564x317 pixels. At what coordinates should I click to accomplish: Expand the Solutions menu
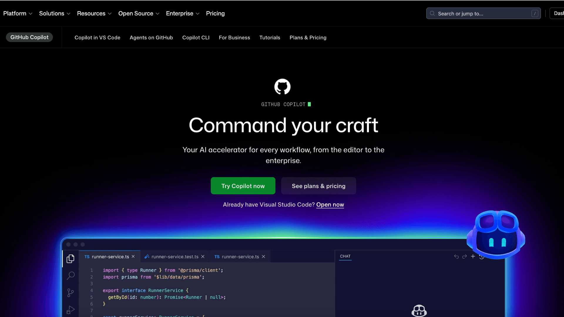click(55, 14)
